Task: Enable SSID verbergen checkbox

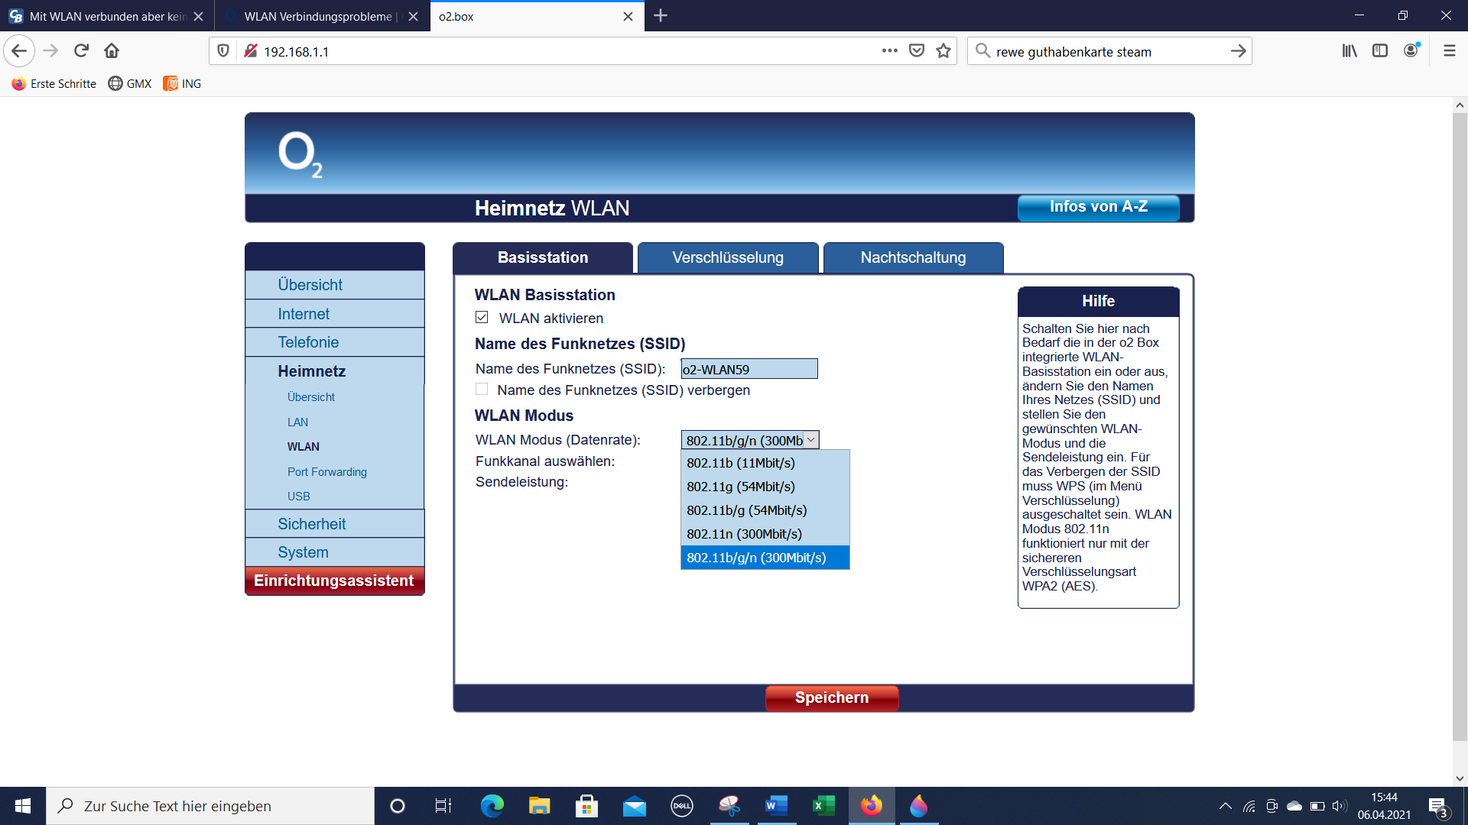Action: pos(482,390)
